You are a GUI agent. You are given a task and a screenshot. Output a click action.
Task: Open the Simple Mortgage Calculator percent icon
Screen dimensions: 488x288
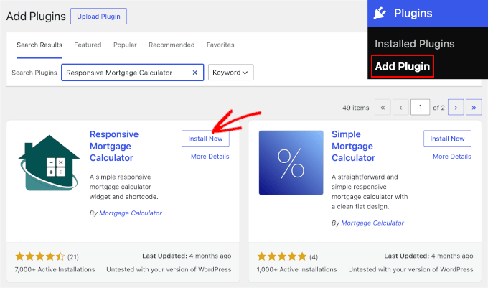click(291, 163)
